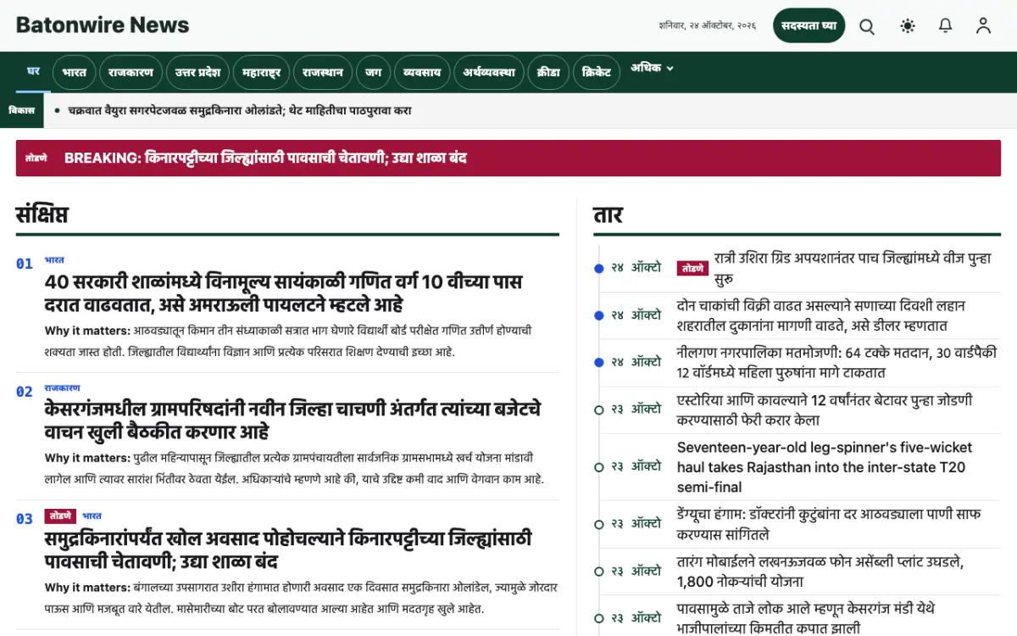The height and width of the screenshot is (636, 1017).
Task: Click the तोडणे badge on story 03
Action: (60, 516)
